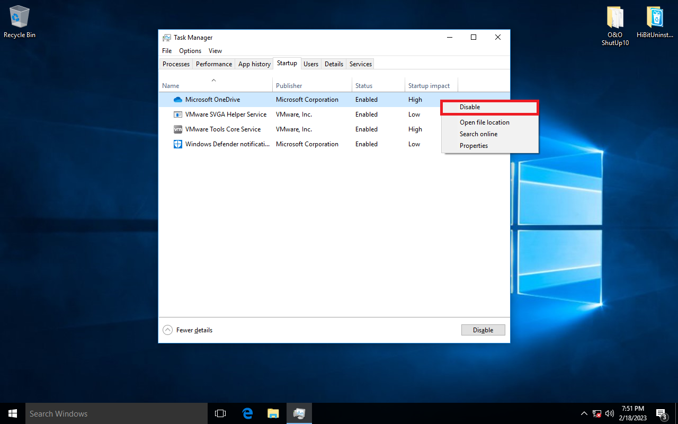The height and width of the screenshot is (424, 678).
Task: Select the Windows Defender notification row name
Action: (x=227, y=144)
